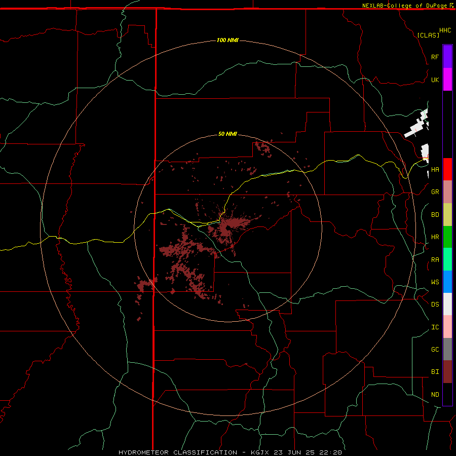
Task: Click the HR green legend swatch
Action: (447, 237)
